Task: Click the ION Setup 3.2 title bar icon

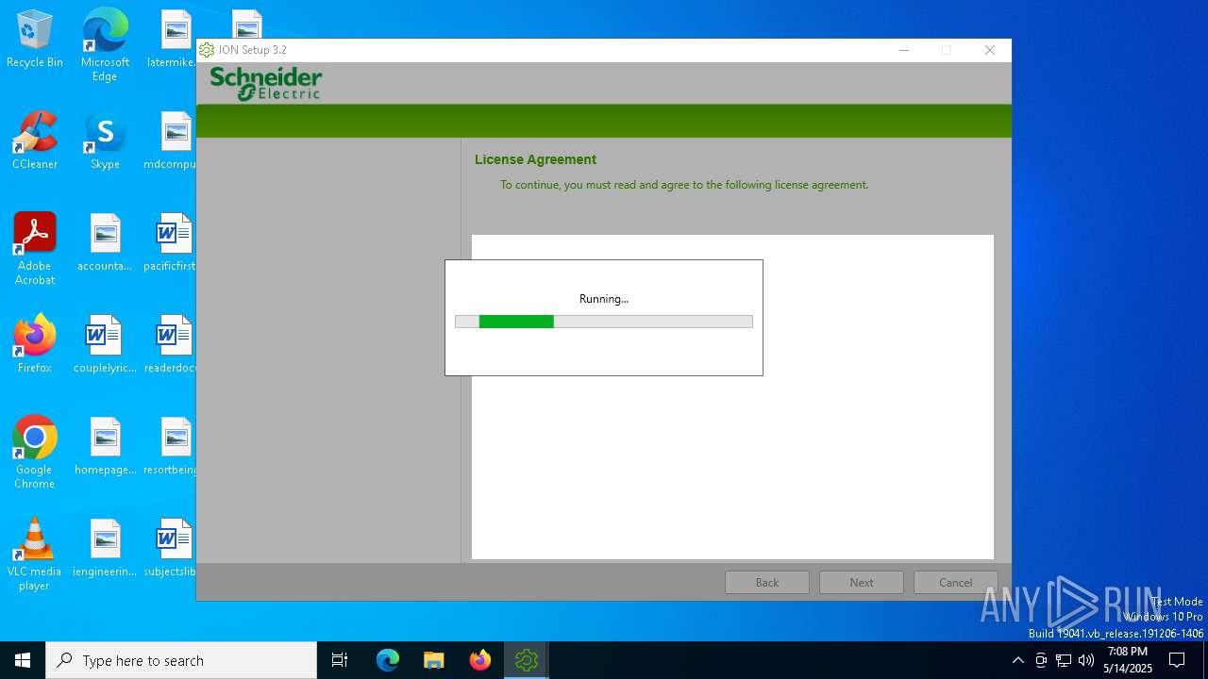Action: pos(207,50)
